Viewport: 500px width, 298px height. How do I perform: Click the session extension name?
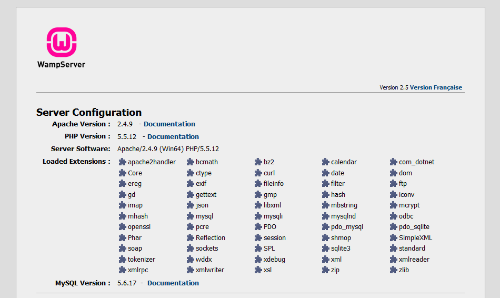[275, 237]
